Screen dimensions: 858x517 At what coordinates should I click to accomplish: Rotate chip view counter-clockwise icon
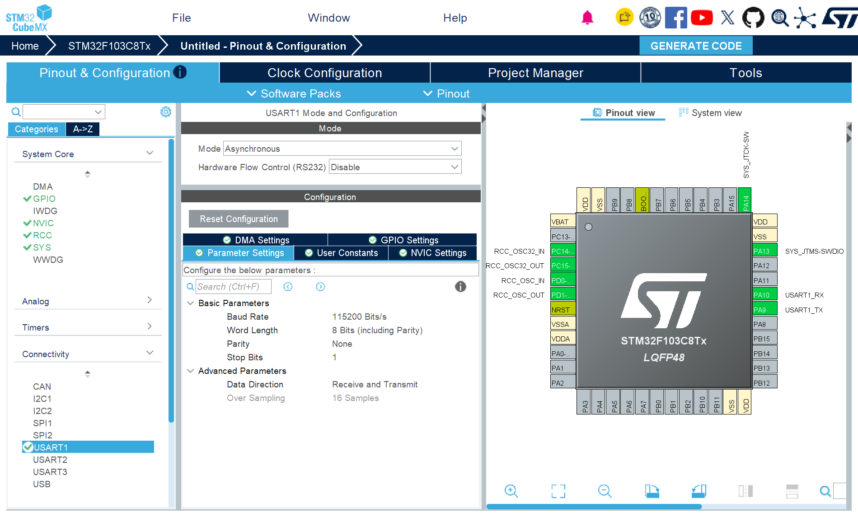click(699, 491)
